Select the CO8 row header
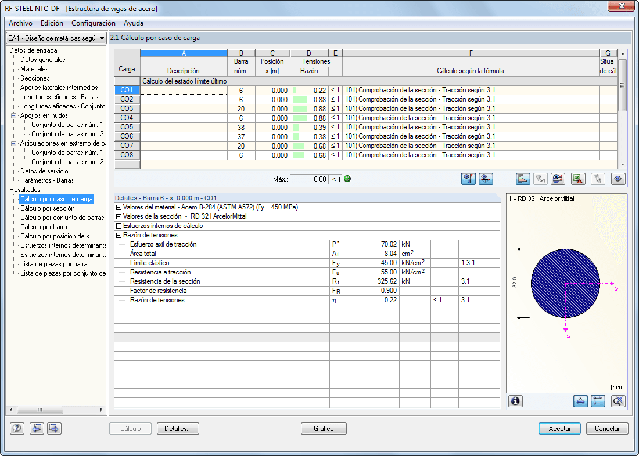Screen dimensions: 639x456 tap(127, 155)
